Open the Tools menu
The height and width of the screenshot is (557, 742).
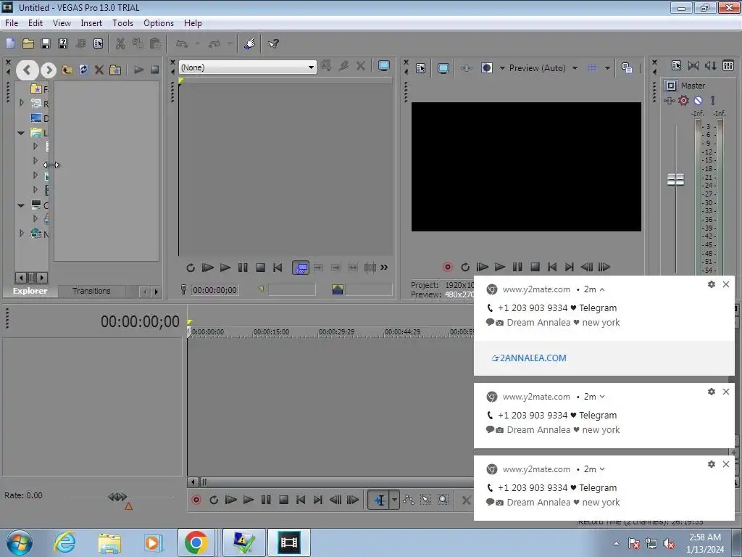(122, 22)
